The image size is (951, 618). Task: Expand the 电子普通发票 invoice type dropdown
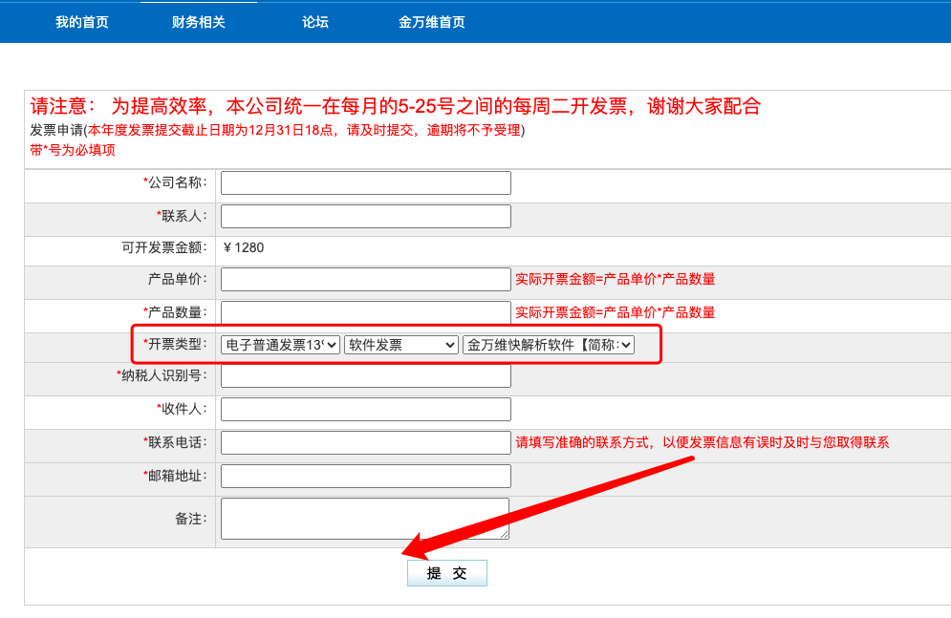pos(280,346)
